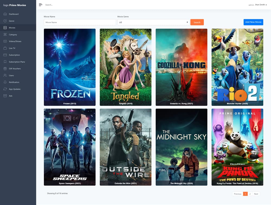Click the Category command icon
The height and width of the screenshot is (205, 271).
pos(5,35)
